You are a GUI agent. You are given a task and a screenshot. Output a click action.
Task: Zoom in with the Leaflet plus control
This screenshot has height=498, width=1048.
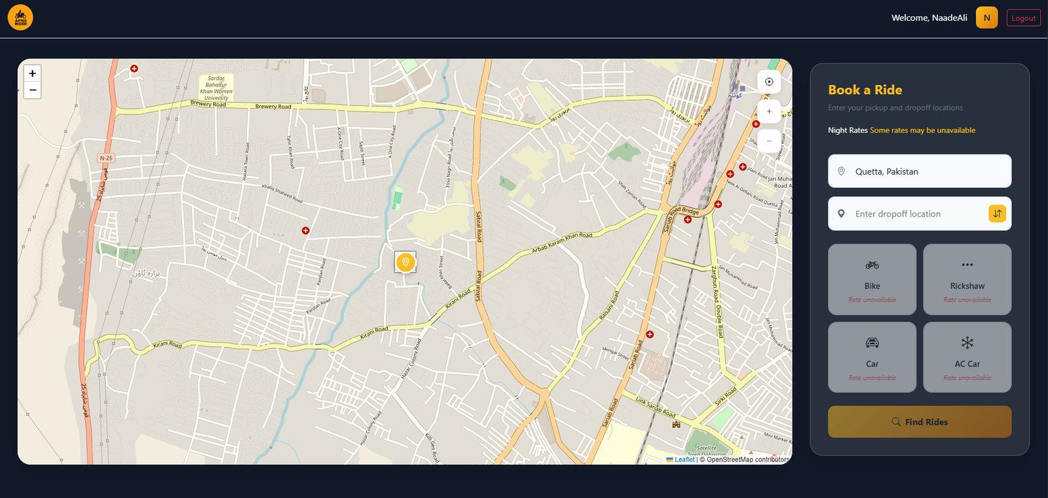click(33, 73)
